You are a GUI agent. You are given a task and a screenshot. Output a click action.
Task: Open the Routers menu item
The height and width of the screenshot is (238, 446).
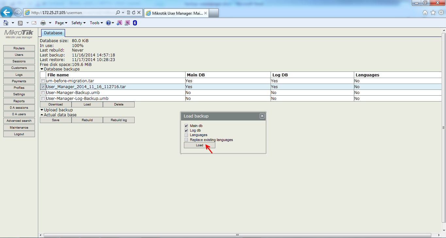[19, 48]
